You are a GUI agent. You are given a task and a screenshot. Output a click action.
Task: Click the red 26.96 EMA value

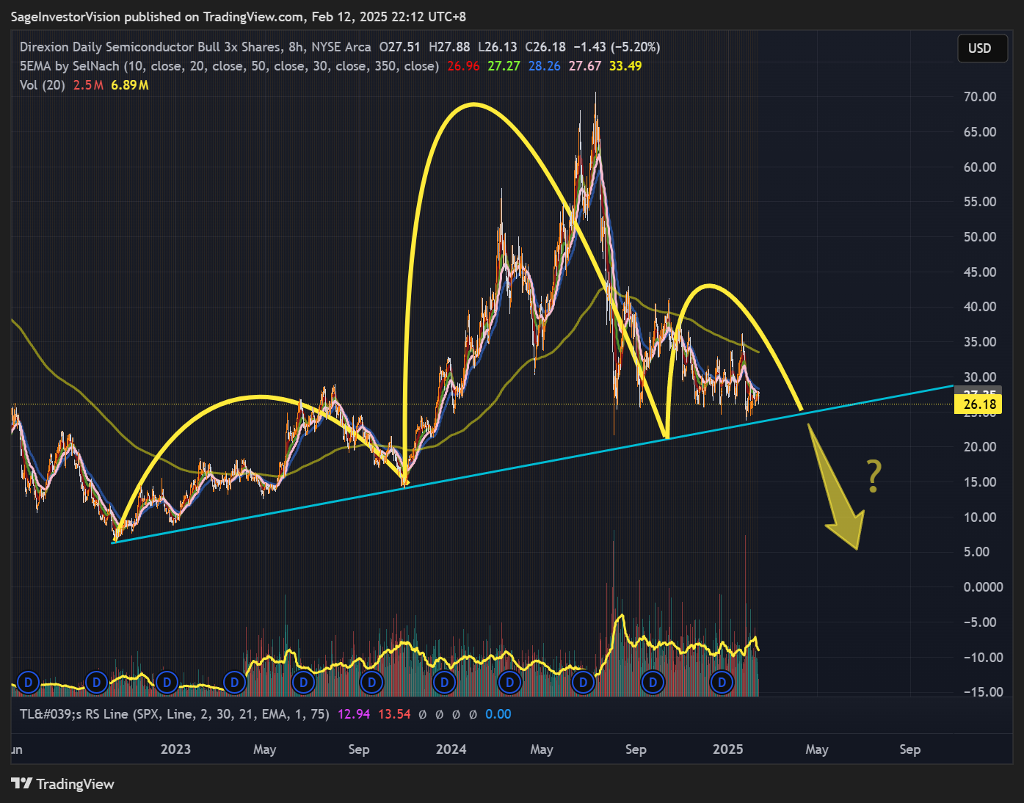pyautogui.click(x=463, y=66)
